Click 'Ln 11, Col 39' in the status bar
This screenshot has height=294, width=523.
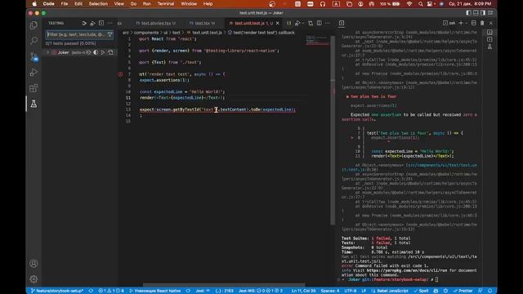point(303,291)
